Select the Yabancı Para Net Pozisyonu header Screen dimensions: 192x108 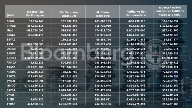tap(35, 13)
